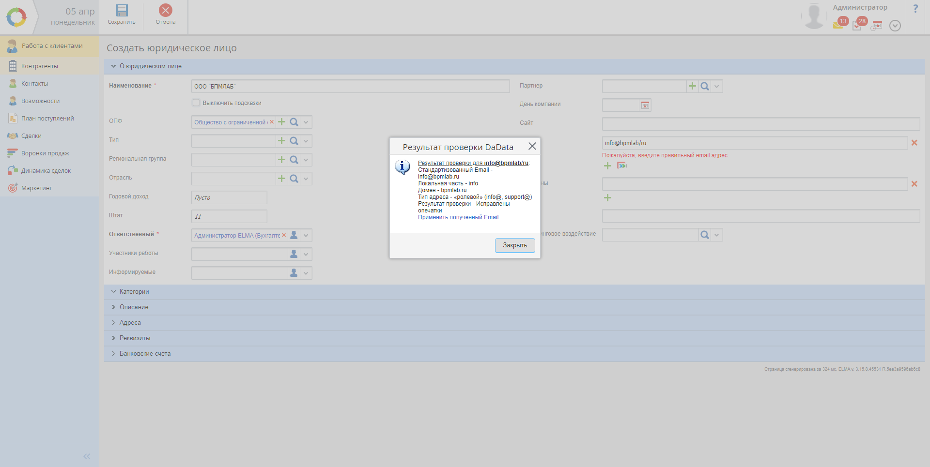The height and width of the screenshot is (467, 930).
Task: Click the search magnifier in ОПФ field
Action: (x=294, y=122)
